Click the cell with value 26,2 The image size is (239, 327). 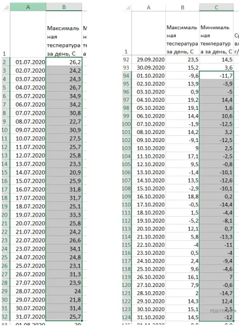click(x=64, y=62)
